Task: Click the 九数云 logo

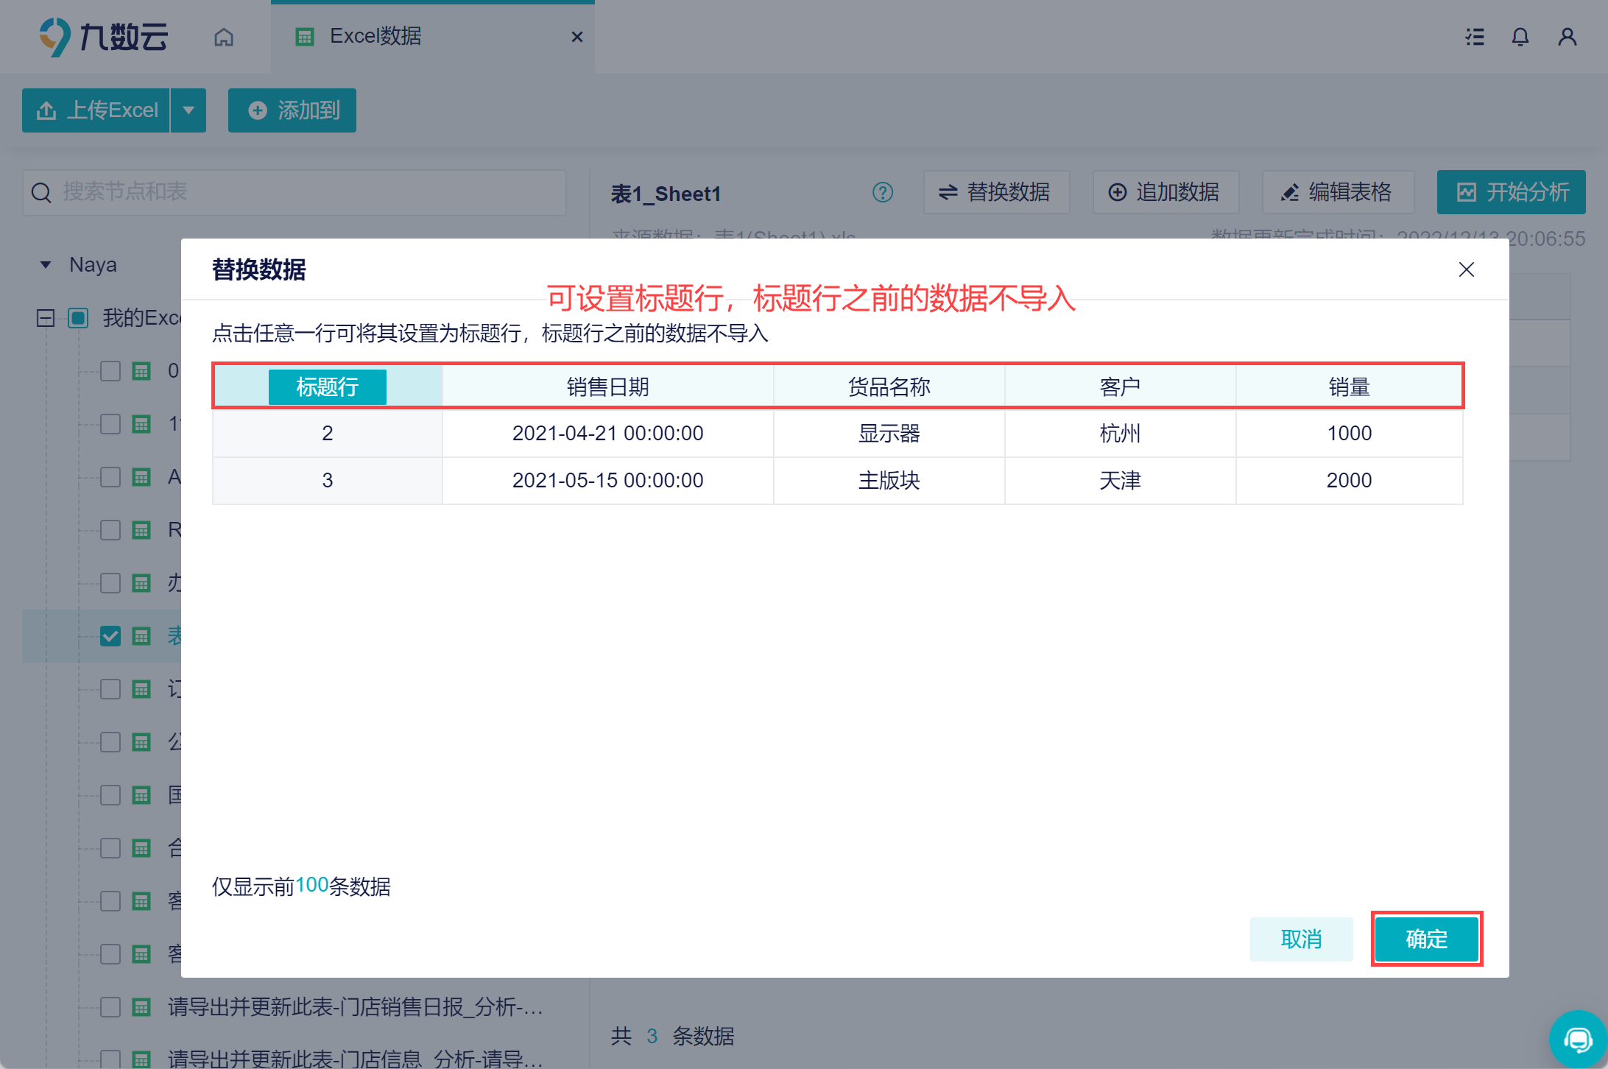Action: pyautogui.click(x=104, y=37)
